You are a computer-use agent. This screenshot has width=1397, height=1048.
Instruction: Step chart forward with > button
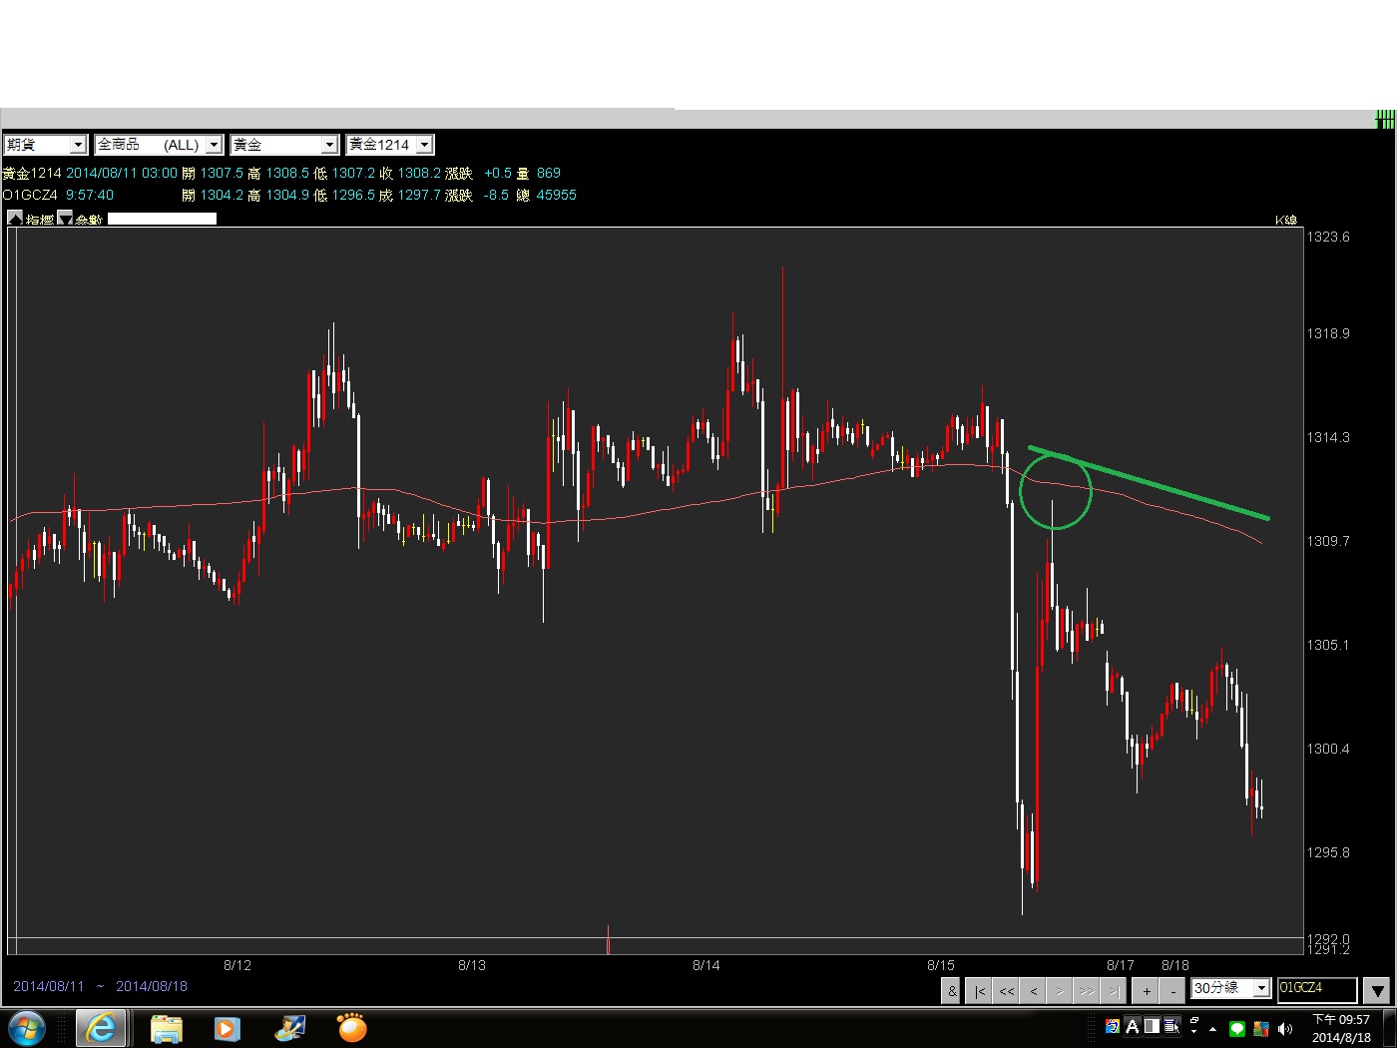(1060, 990)
